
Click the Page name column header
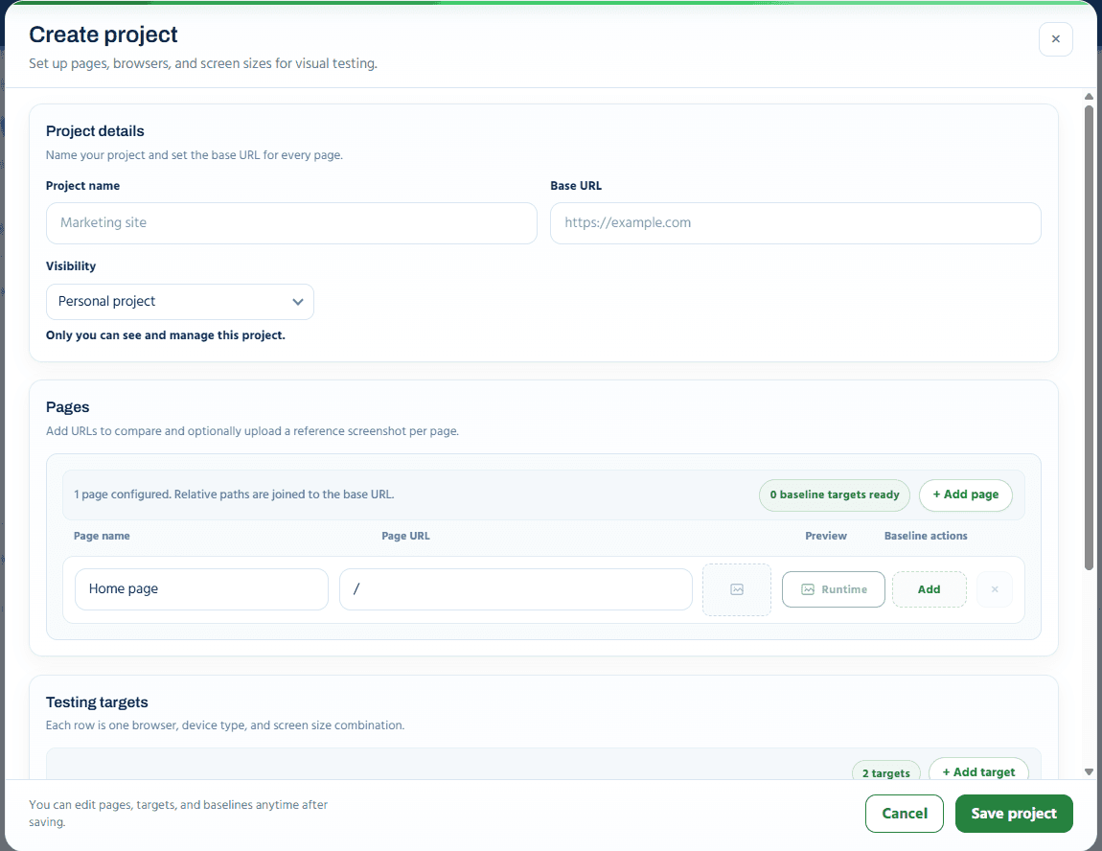pos(102,536)
